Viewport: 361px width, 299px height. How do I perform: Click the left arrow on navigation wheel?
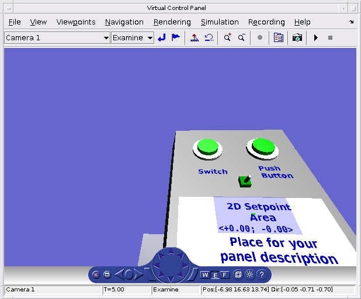click(x=157, y=265)
